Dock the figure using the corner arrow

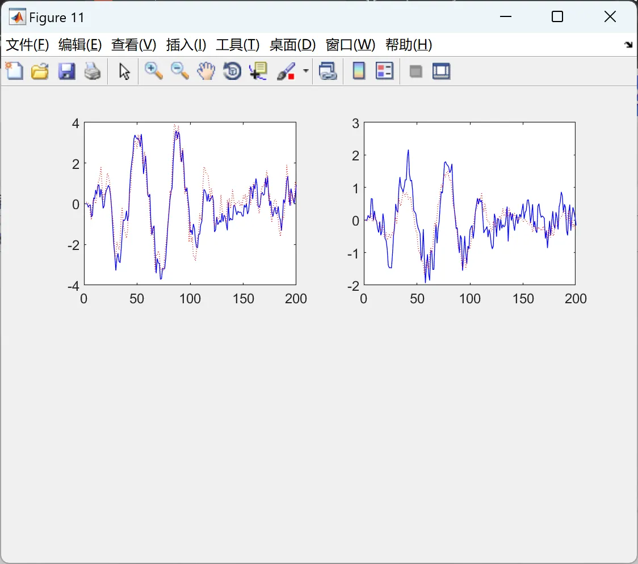pos(628,44)
